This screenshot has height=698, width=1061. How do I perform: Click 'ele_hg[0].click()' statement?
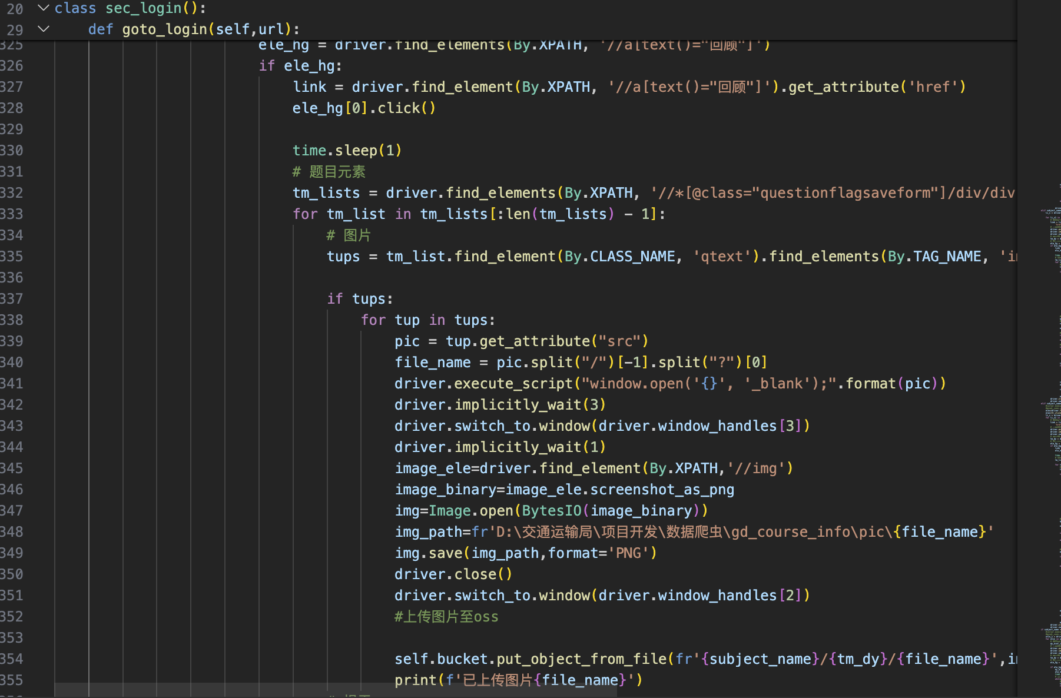364,108
